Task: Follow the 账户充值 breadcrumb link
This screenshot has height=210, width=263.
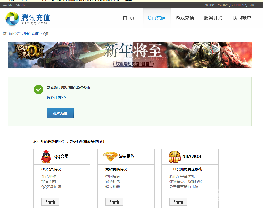Action: 31,34
